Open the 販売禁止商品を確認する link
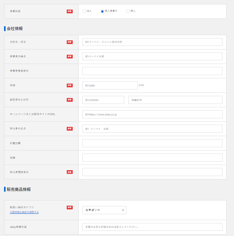This screenshot has width=234, height=236. tap(24, 212)
